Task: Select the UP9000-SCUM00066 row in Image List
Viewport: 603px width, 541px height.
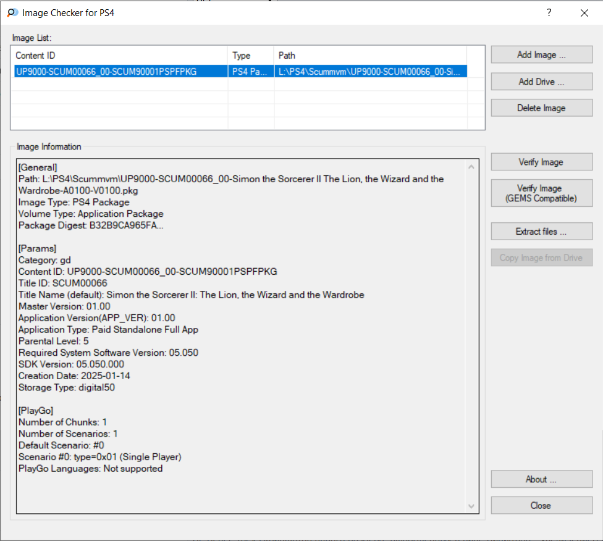Action: point(240,72)
